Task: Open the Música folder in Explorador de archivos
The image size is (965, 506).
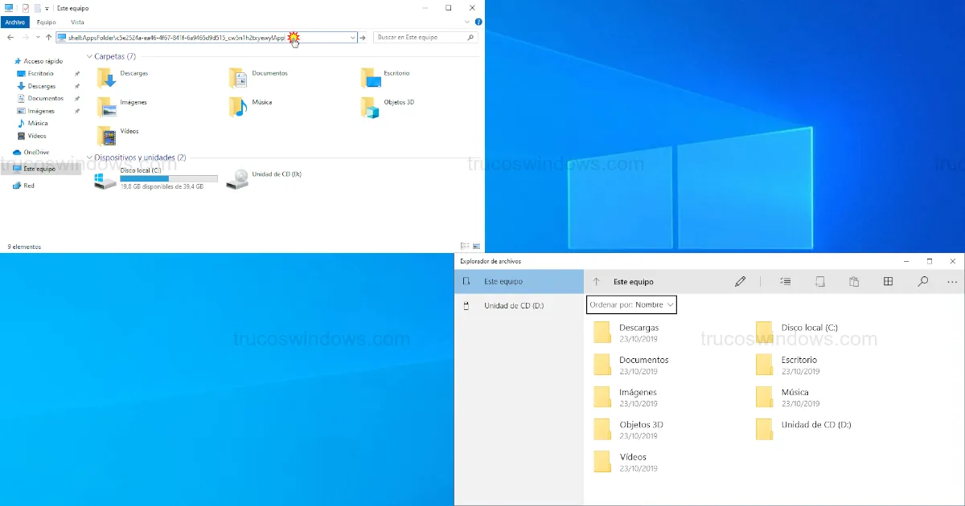Action: pos(788,398)
